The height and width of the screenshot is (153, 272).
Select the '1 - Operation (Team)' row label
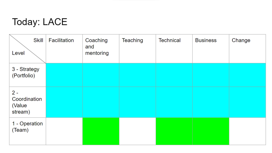(x=28, y=131)
